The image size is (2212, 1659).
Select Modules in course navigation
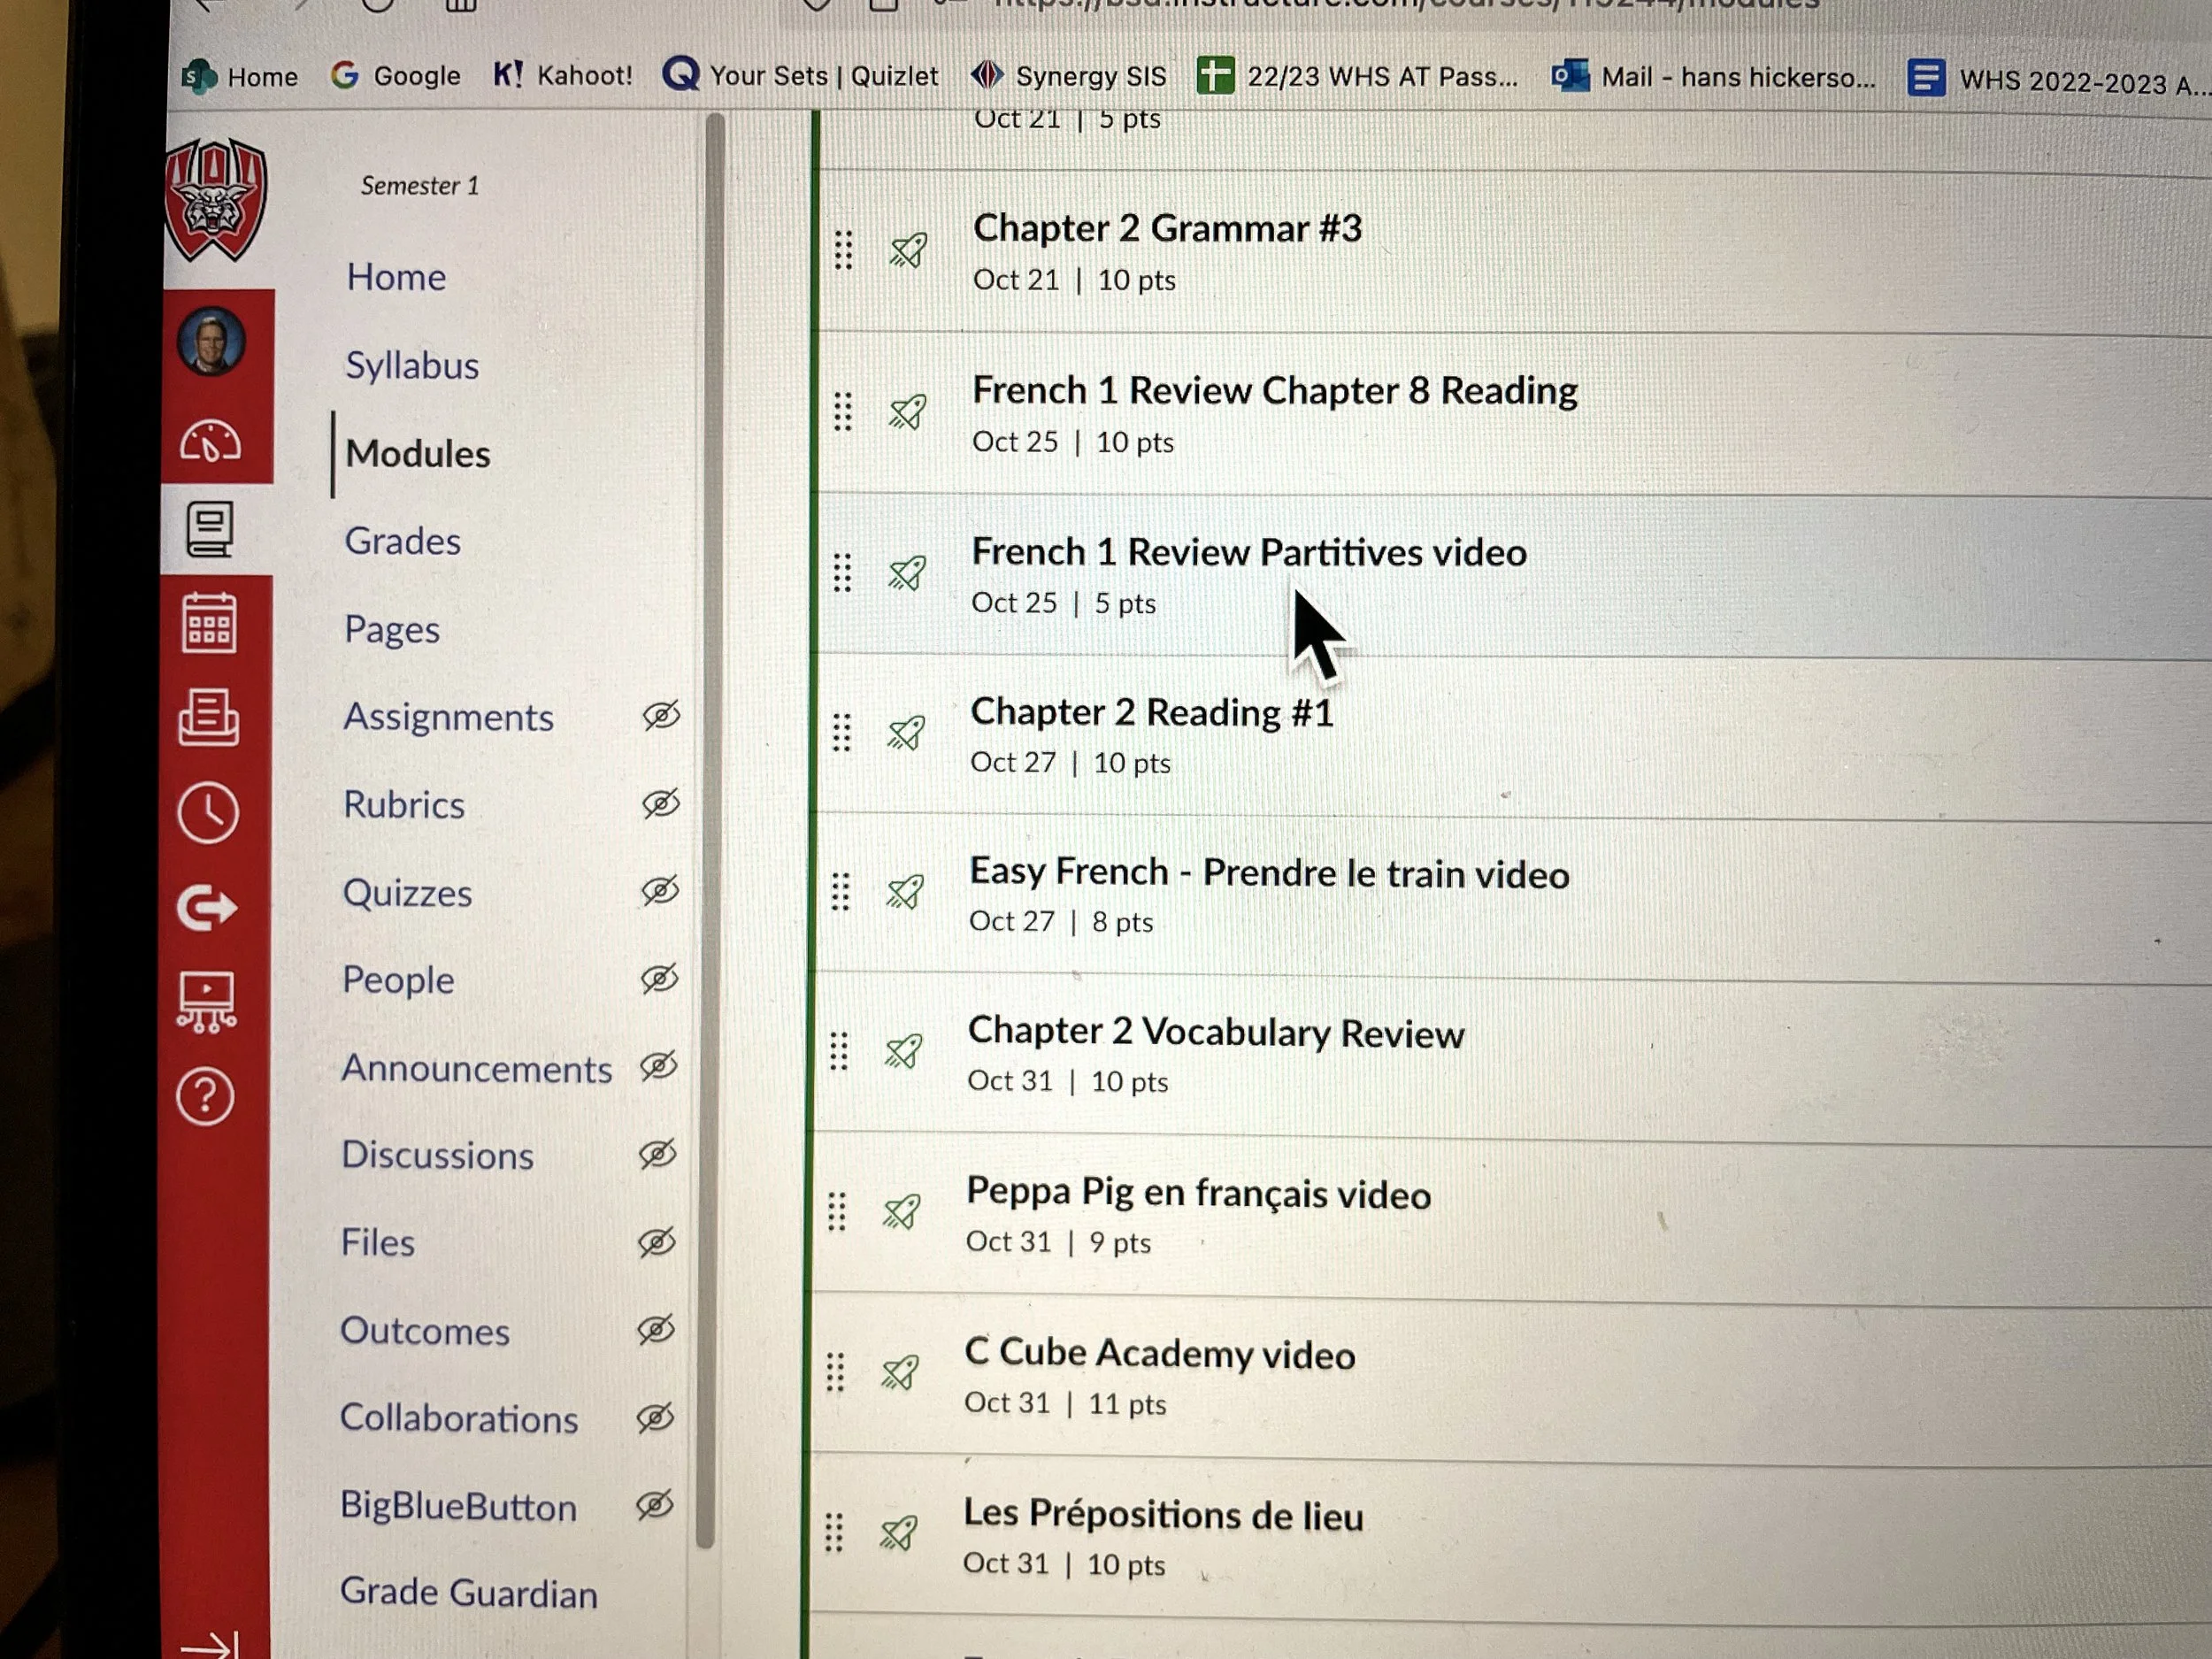(x=417, y=454)
